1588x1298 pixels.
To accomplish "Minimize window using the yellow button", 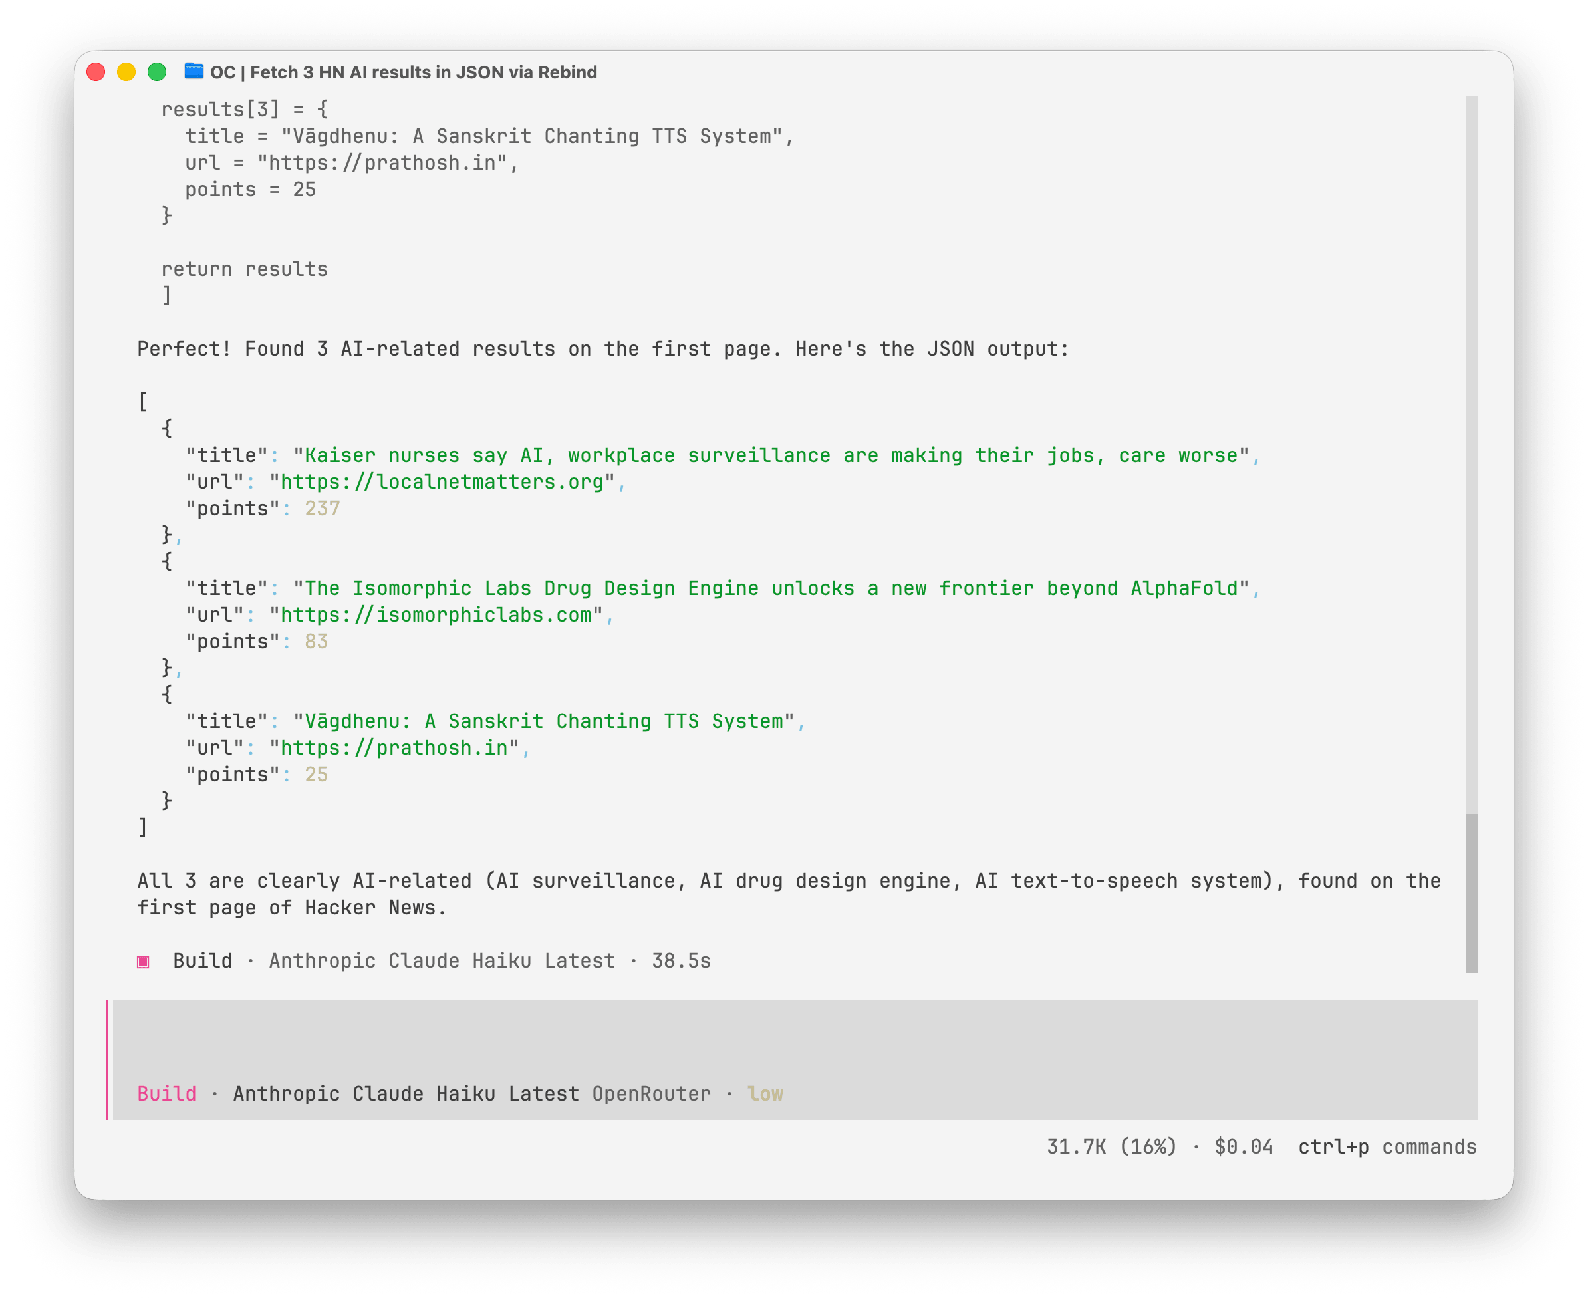I will point(126,72).
